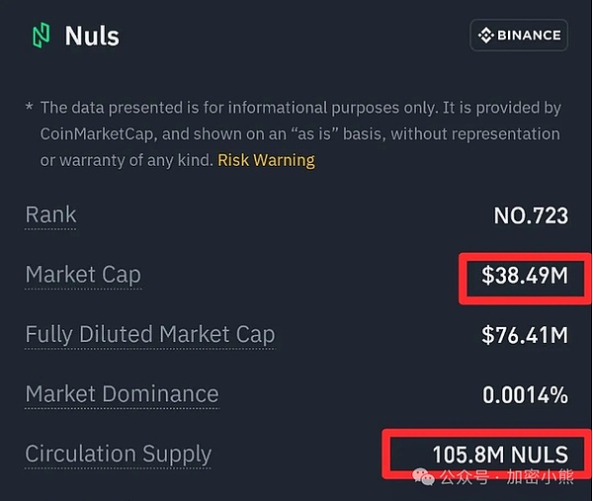Click the Fully Diluted Market Cap label
593x501 pixels.
149,335
